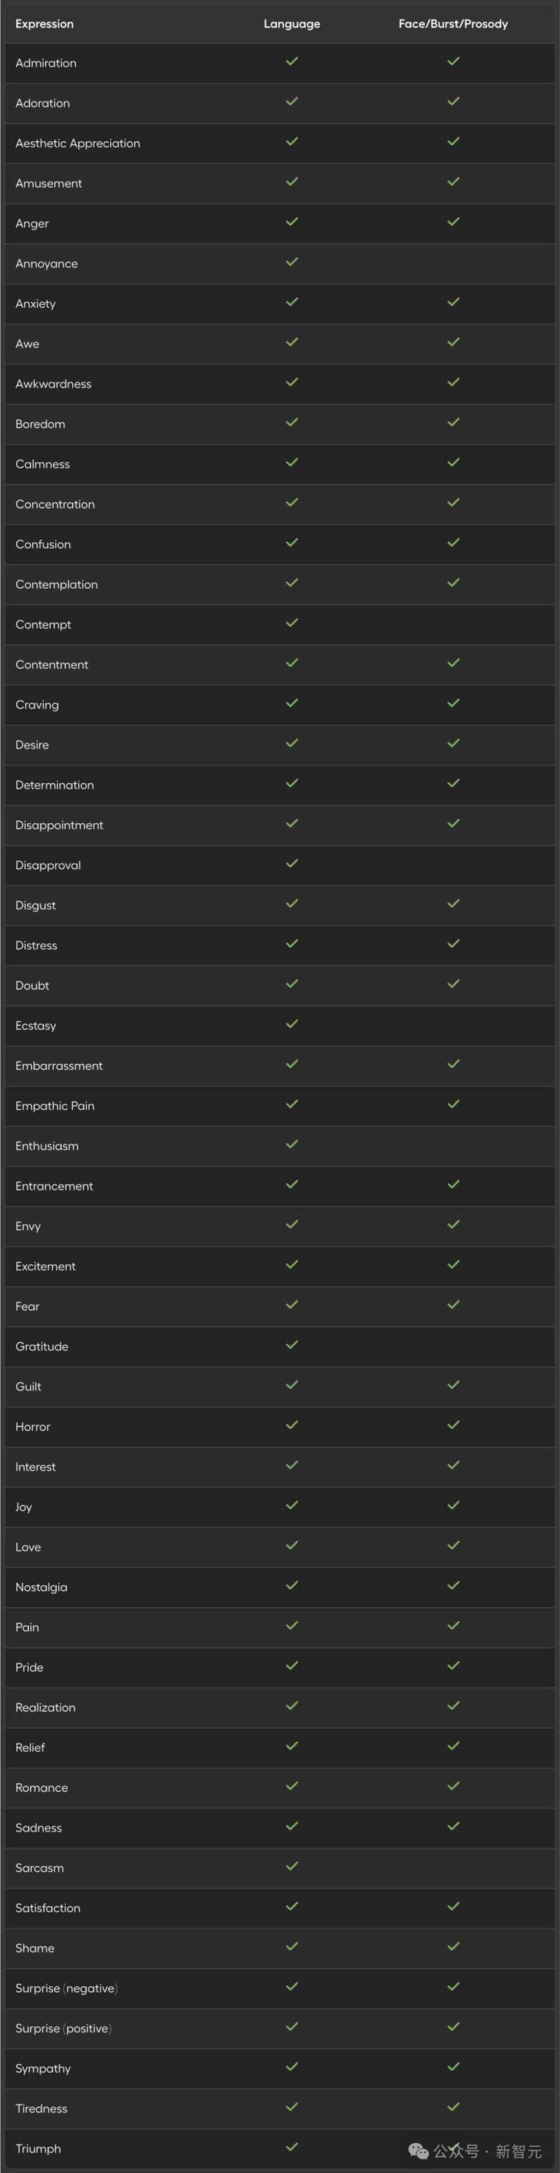Click the Face/Burst/Prosody checkmark for Calmness

(453, 462)
